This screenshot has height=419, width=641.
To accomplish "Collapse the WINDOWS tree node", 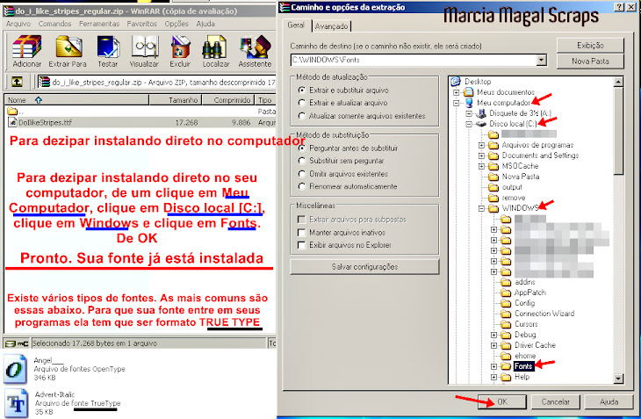I will click(x=481, y=208).
